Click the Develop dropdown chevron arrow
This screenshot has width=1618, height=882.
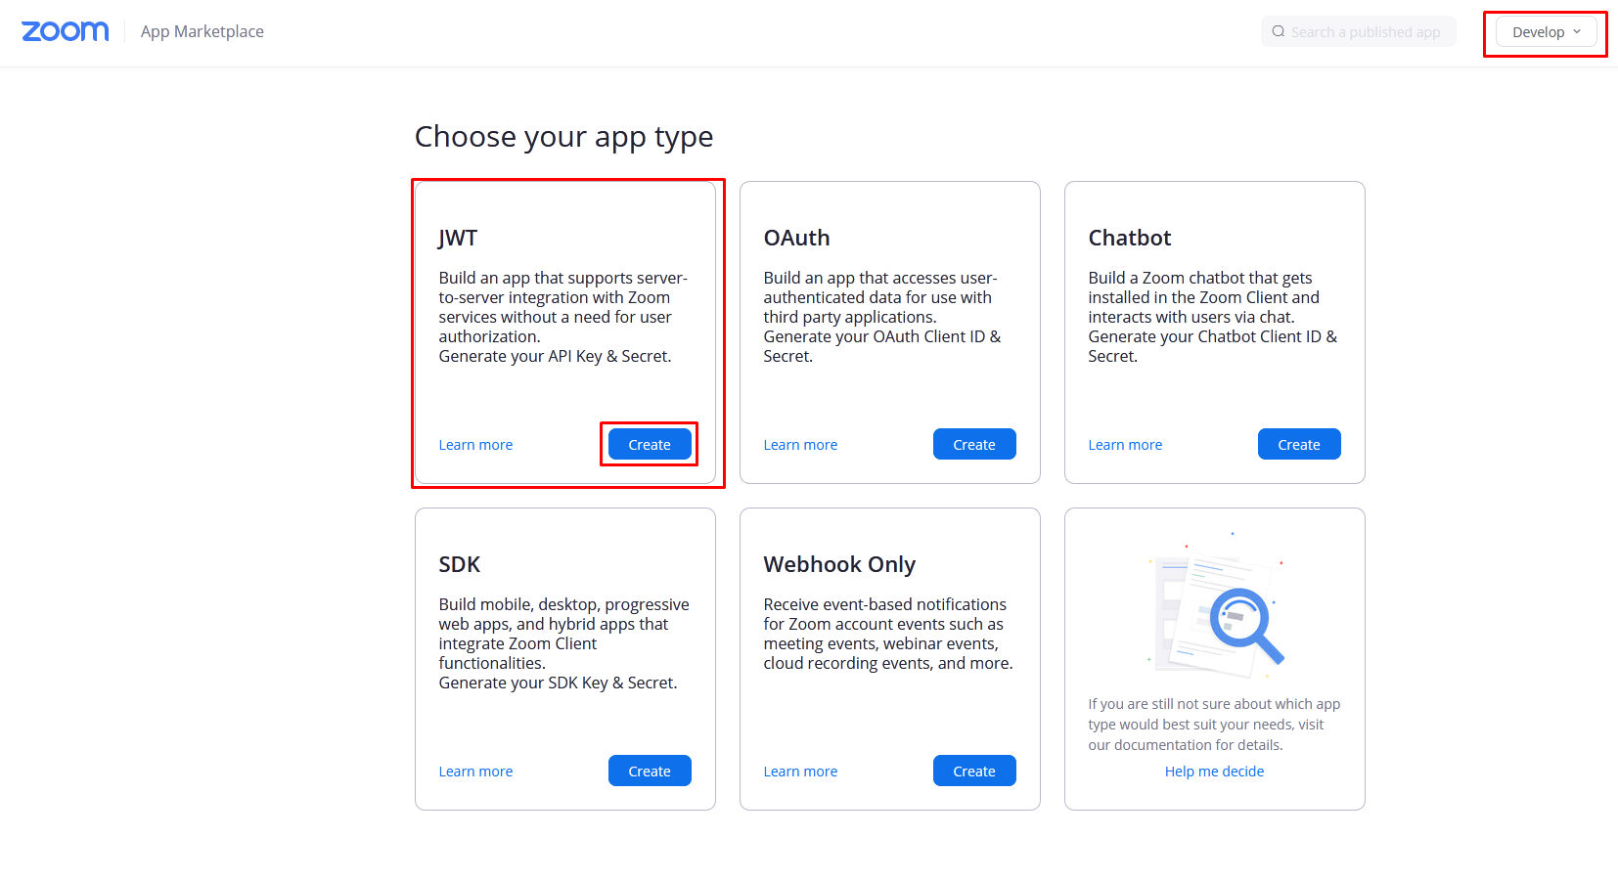pyautogui.click(x=1577, y=31)
